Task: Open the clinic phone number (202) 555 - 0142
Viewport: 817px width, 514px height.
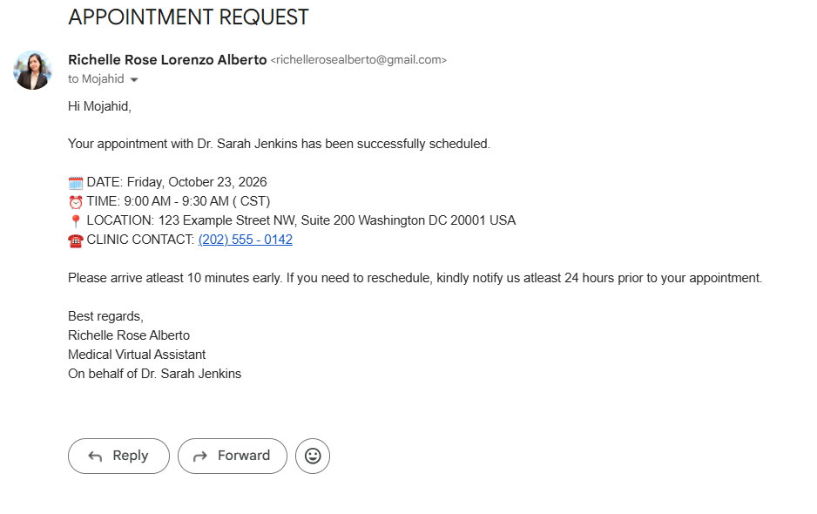Action: point(246,240)
